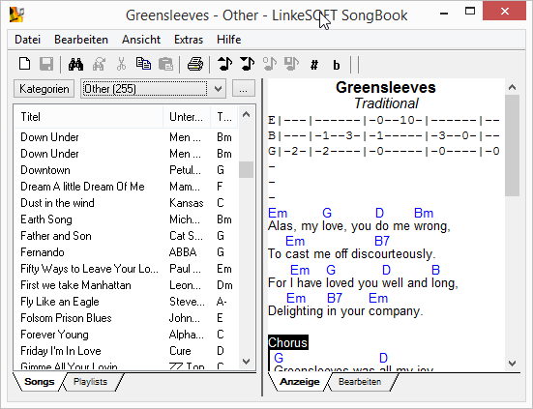Viewport: 533px width, 409px height.
Task: Click the Cut scissors icon
Action: (121, 64)
